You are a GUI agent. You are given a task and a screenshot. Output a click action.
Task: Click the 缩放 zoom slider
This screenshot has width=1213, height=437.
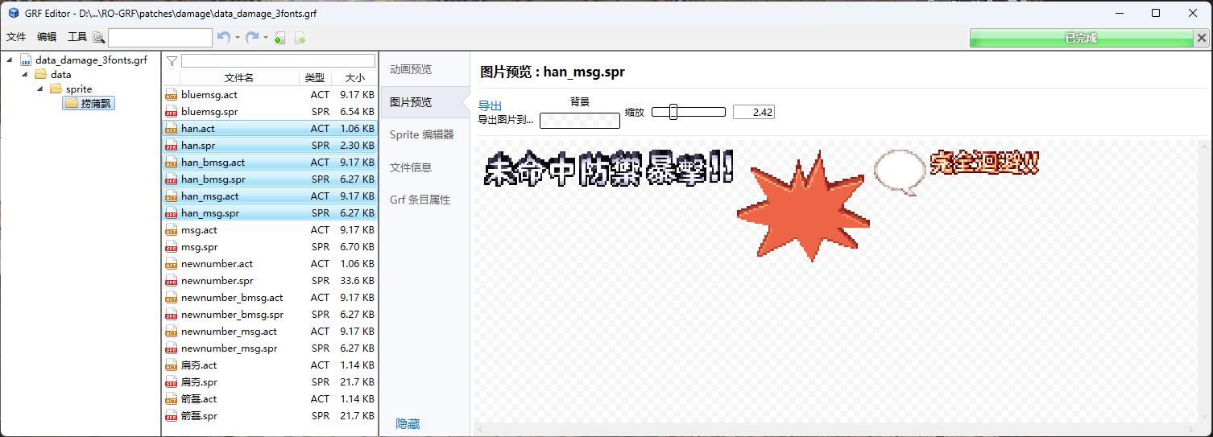(688, 113)
